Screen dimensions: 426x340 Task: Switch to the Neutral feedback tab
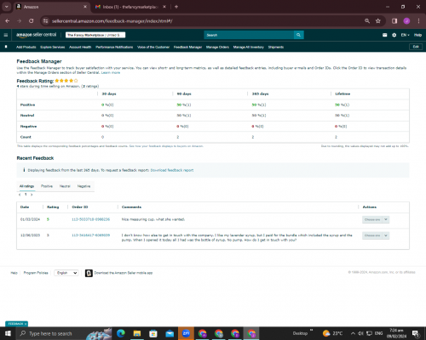[65, 186]
